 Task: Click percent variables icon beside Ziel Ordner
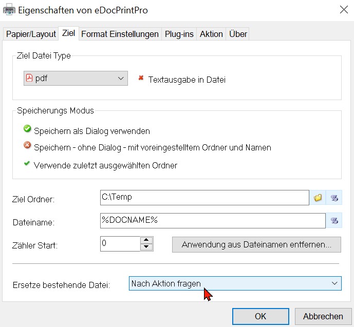pos(334,198)
